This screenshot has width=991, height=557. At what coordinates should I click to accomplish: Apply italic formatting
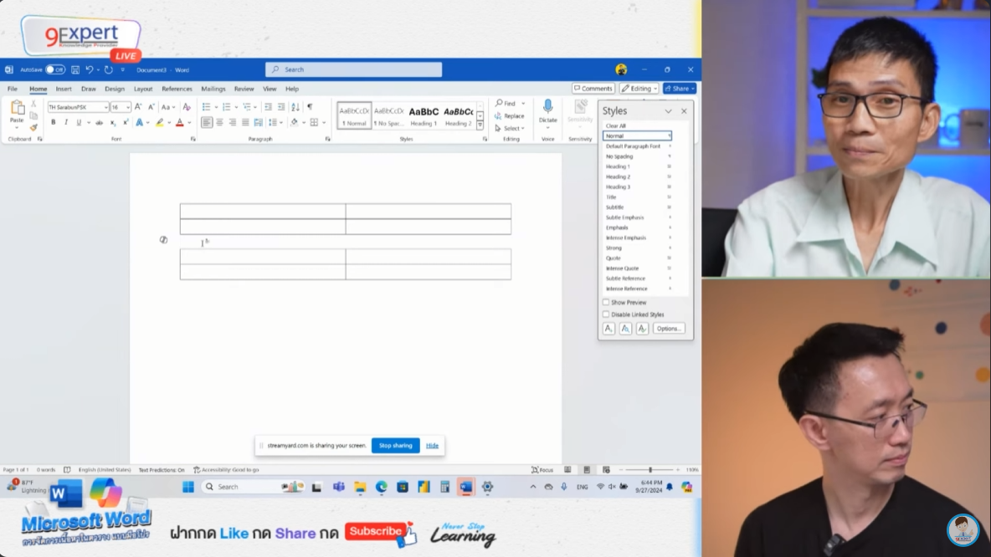(66, 123)
